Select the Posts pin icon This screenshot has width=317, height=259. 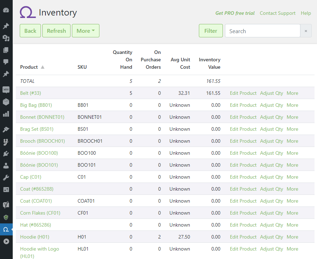tap(6, 26)
